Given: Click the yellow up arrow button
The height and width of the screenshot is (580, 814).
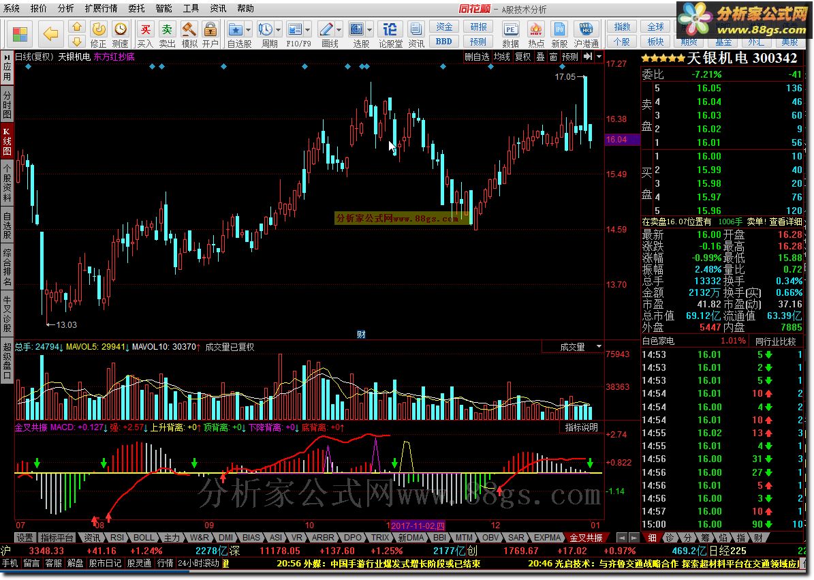Looking at the screenshot, I should (77, 27).
